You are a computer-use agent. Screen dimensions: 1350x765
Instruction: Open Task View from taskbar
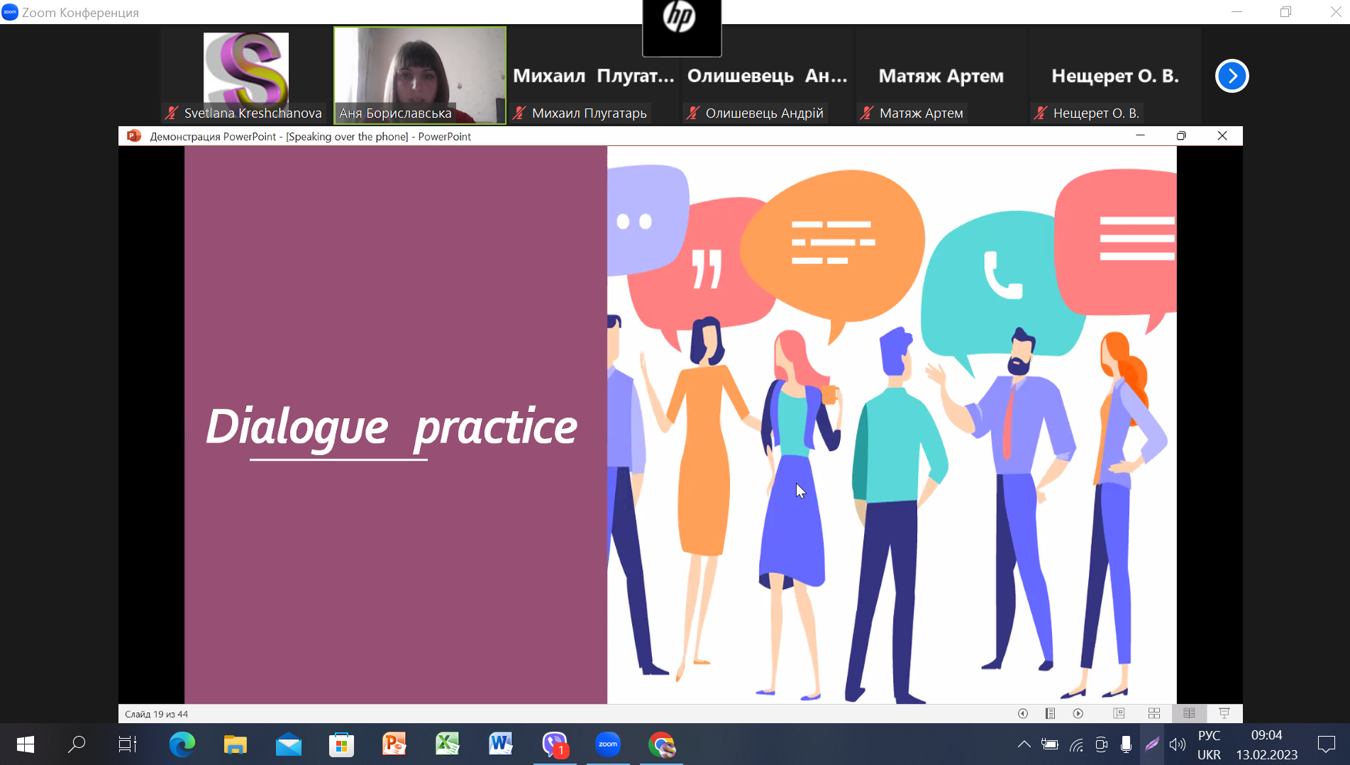pos(128,744)
